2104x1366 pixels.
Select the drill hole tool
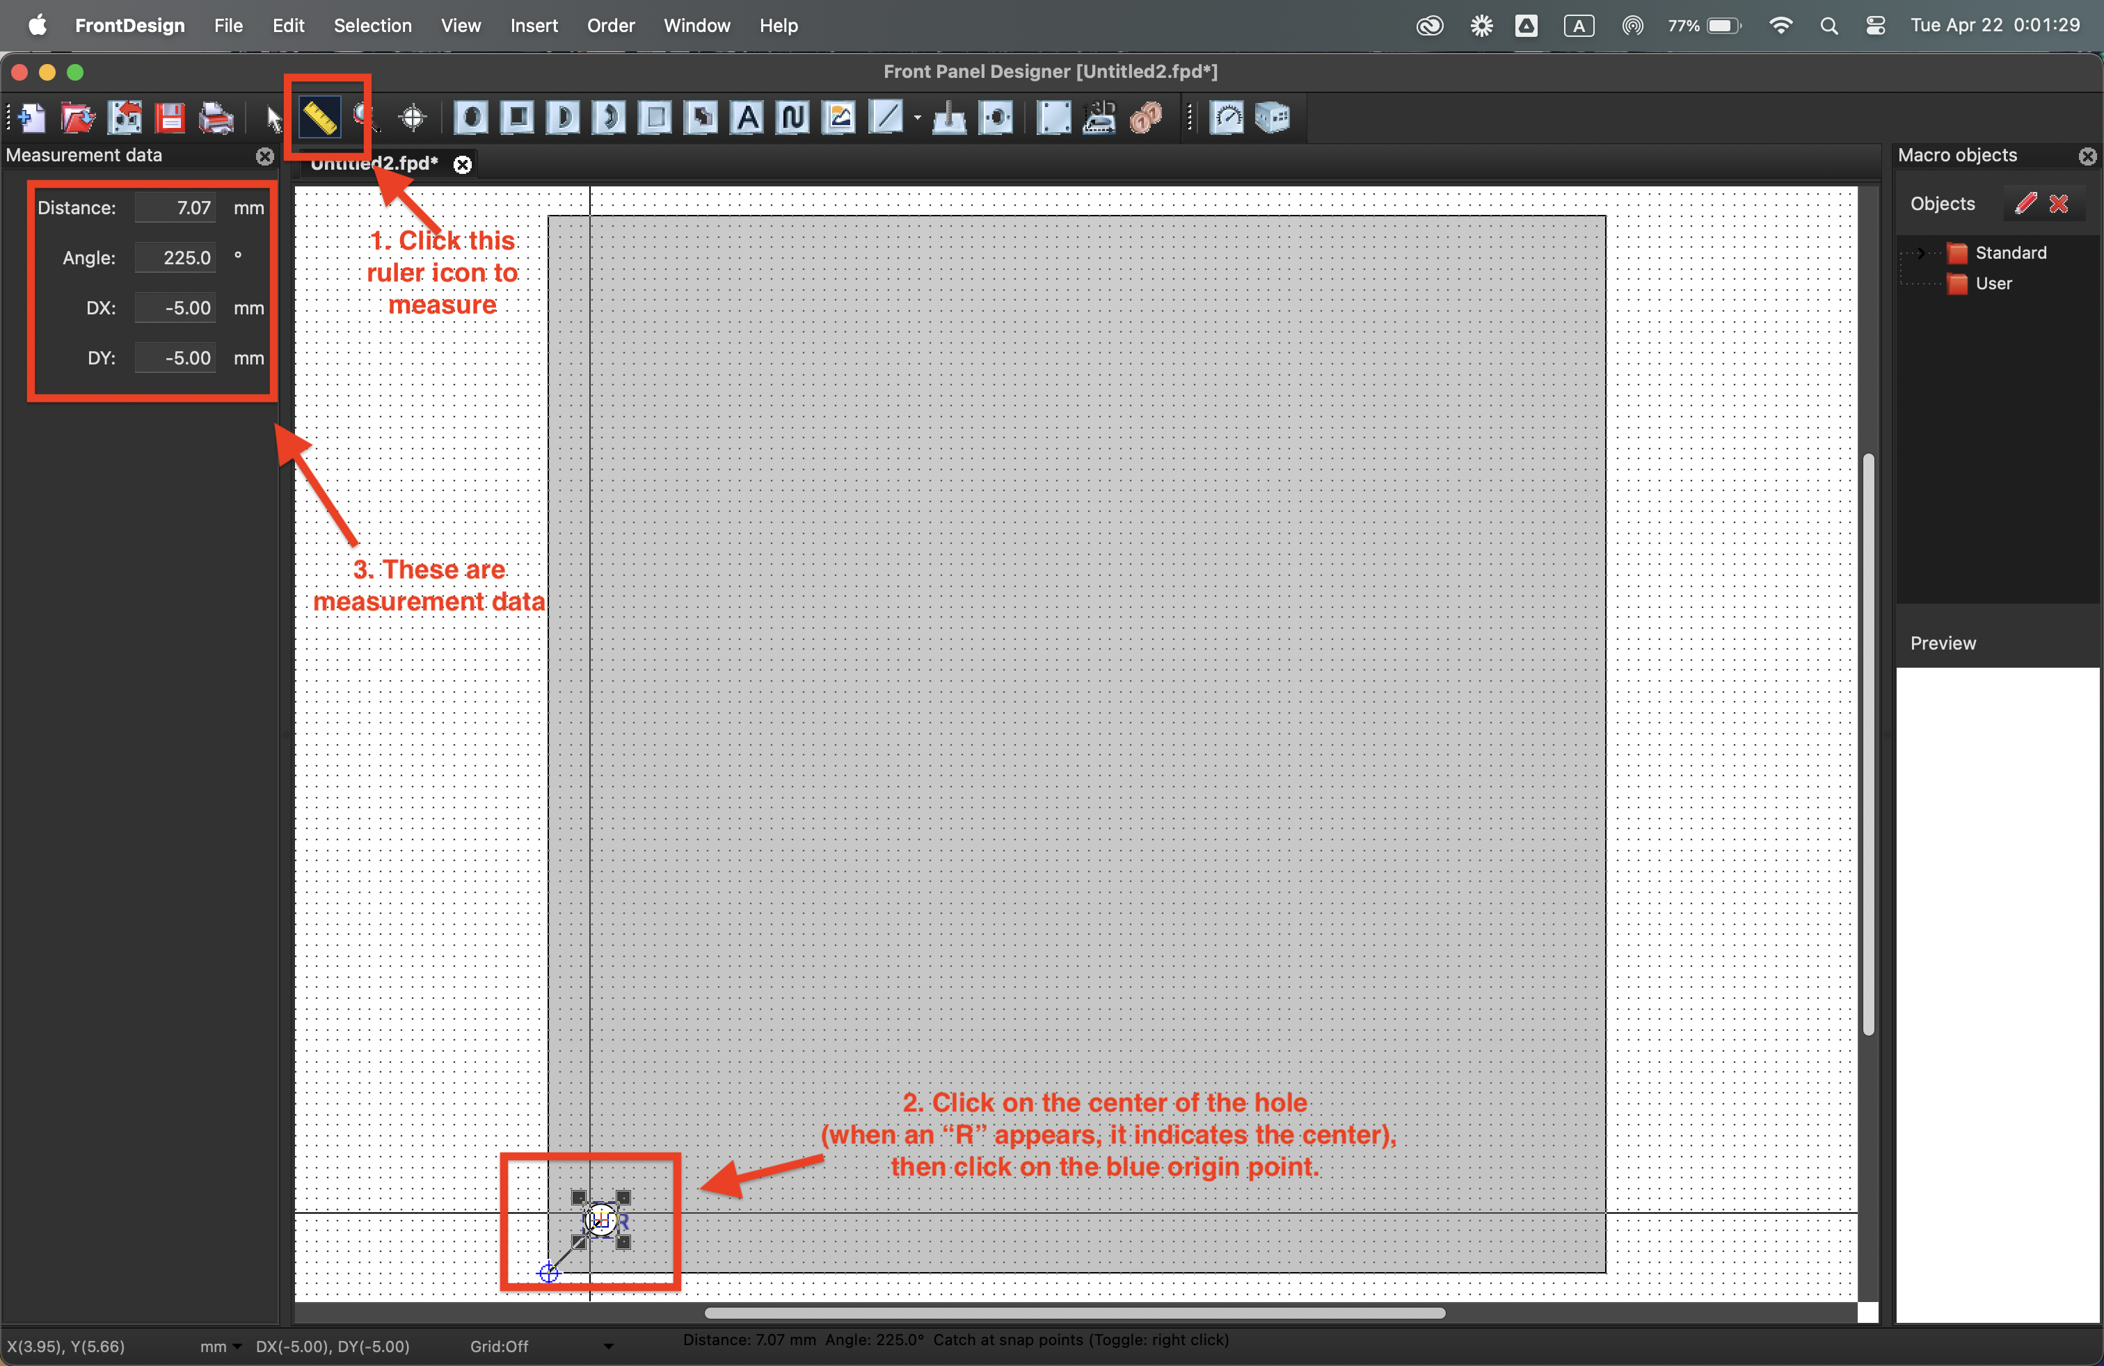coord(471,118)
